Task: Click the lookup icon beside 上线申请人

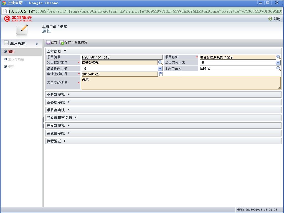Action: pyautogui.click(x=278, y=69)
